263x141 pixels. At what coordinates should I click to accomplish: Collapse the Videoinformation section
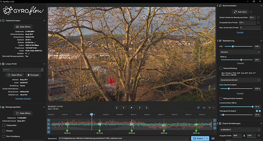click(44, 21)
